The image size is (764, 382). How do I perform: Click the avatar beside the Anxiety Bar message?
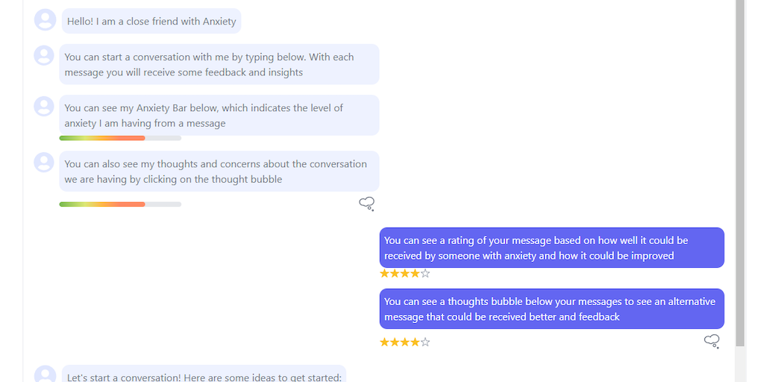pyautogui.click(x=45, y=106)
